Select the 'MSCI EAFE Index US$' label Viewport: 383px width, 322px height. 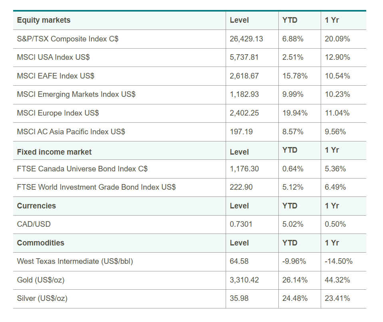[x=56, y=76]
